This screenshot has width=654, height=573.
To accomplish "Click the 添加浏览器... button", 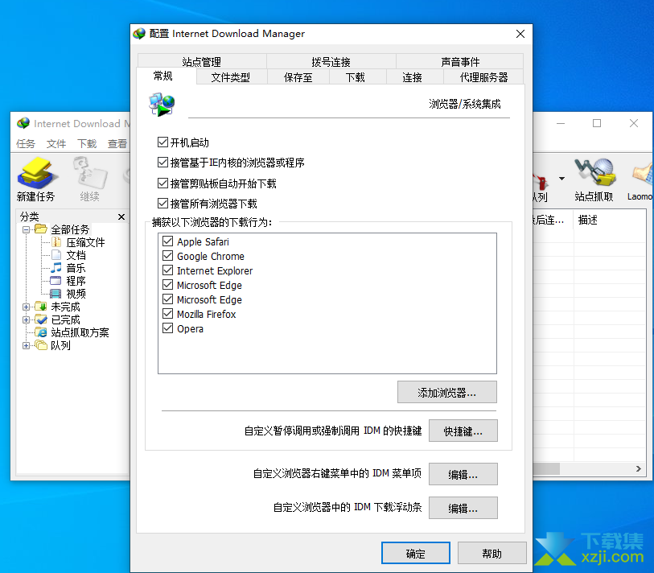I will click(447, 392).
